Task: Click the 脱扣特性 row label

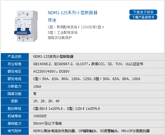Action: [x=15, y=109]
